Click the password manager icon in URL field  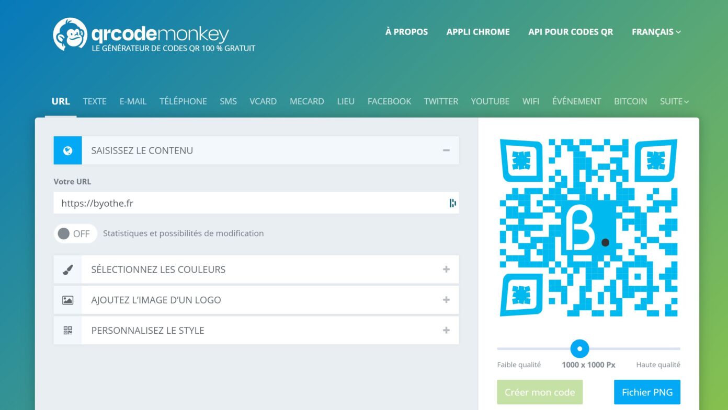pyautogui.click(x=452, y=203)
